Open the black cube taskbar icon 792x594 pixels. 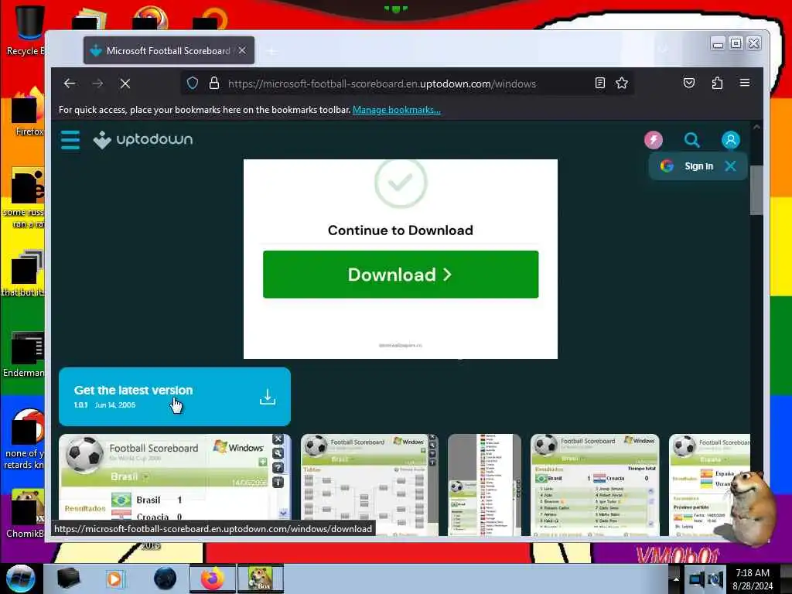(68, 579)
